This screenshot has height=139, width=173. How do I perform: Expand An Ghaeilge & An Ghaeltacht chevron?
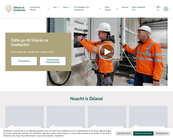pyautogui.click(x=100, y=9)
